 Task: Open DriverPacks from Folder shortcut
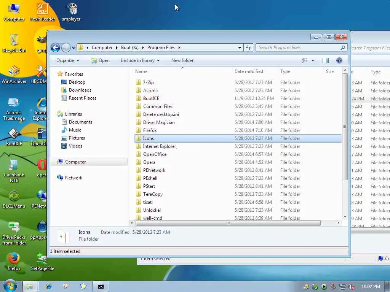point(14,233)
